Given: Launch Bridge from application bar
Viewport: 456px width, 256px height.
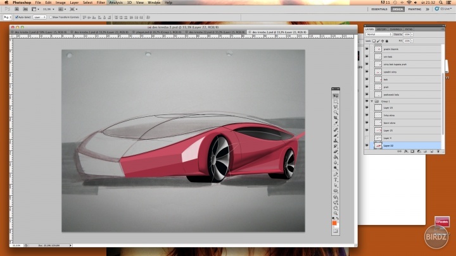Looking at the screenshot, I should click(x=17, y=9).
